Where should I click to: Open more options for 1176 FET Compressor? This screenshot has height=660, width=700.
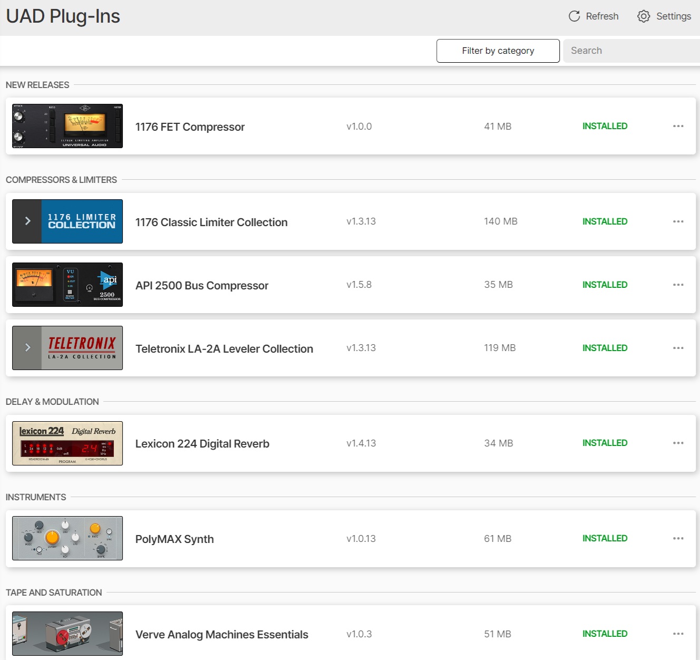tap(678, 126)
